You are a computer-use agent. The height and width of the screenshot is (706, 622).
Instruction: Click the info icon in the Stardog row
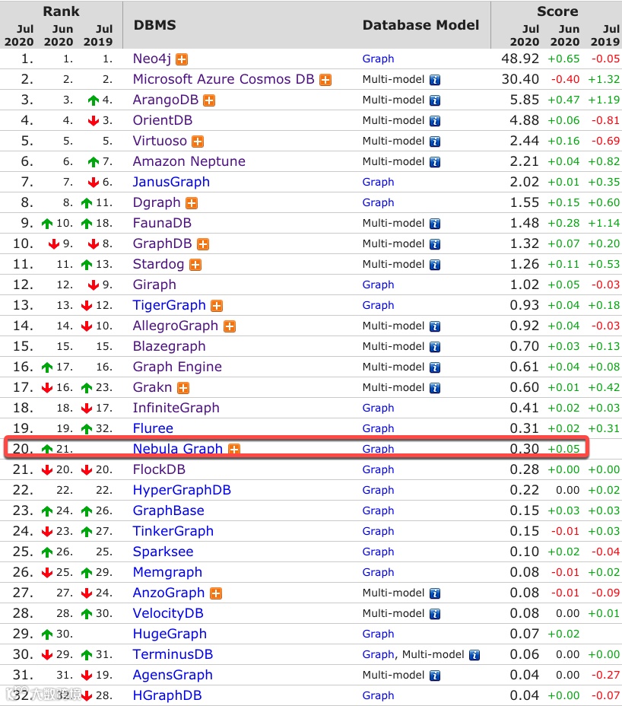coord(435,265)
